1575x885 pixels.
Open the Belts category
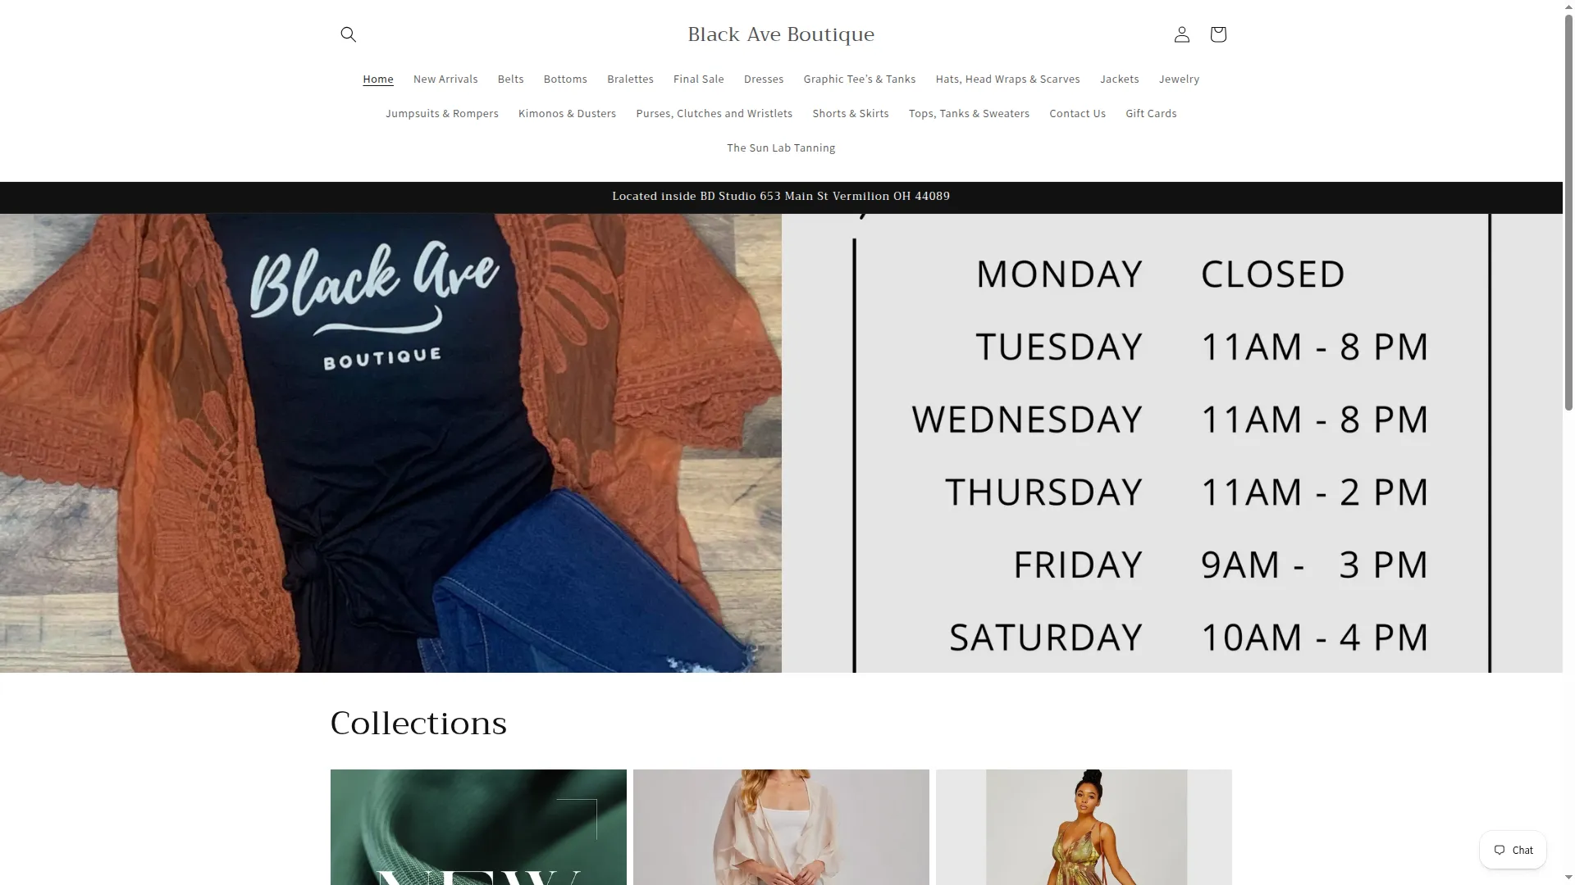click(x=510, y=79)
